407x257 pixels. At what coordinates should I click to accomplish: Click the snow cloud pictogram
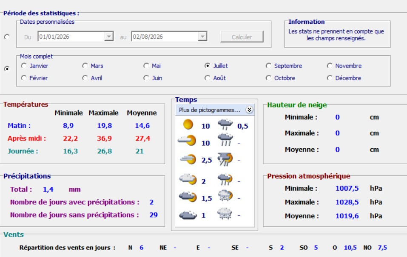[225, 214]
